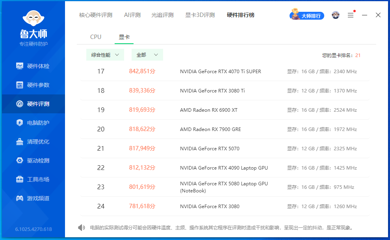Image resolution: width=390 pixels, height=240 pixels.
Task: Go to 电脑防护 section
Action: pos(33,123)
